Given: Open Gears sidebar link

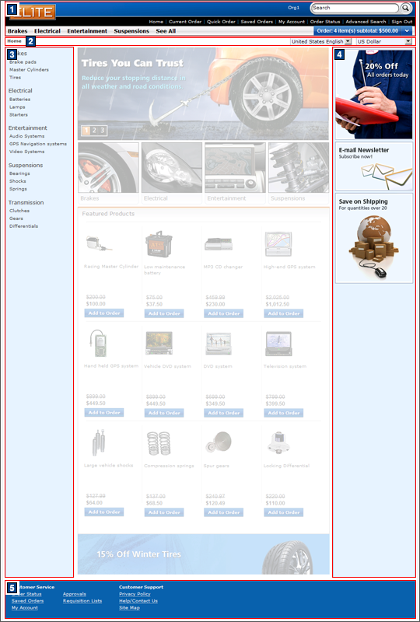Looking at the screenshot, I should point(16,218).
